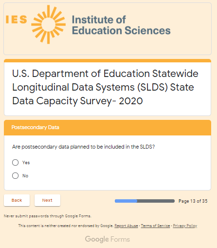
Task: Open the Terms of Service link
Action: tap(155, 226)
